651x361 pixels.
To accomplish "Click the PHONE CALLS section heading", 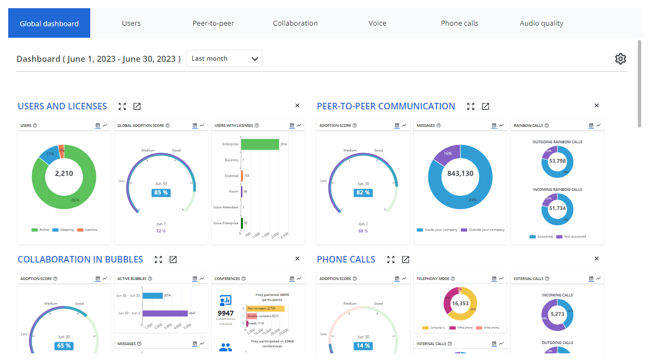I will [346, 259].
